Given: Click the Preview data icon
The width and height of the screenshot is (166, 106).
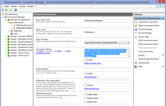Looking at the screenshot, I should point(136,37).
